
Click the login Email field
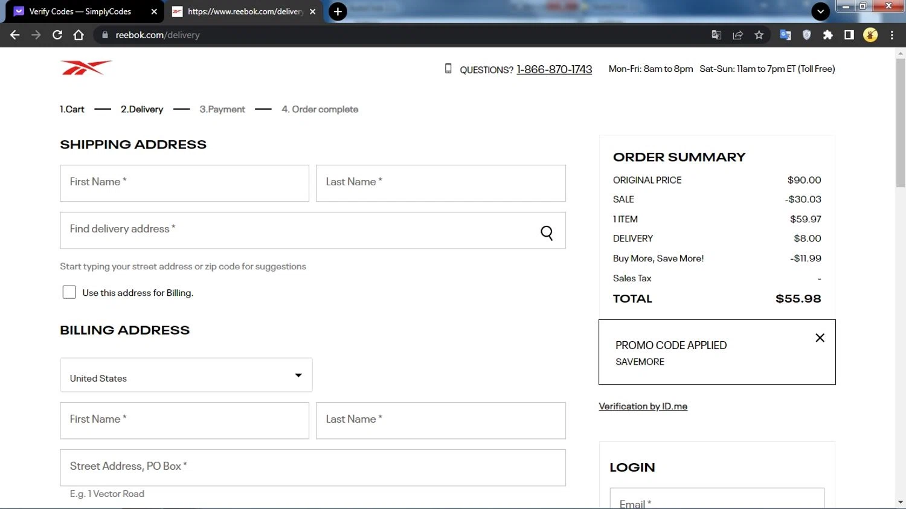tap(717, 499)
